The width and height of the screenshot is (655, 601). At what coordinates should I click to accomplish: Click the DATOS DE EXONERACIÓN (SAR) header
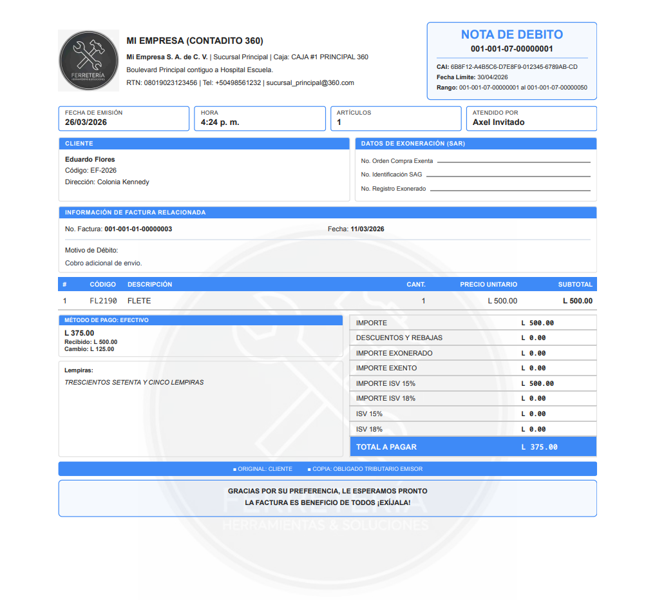pyautogui.click(x=476, y=144)
